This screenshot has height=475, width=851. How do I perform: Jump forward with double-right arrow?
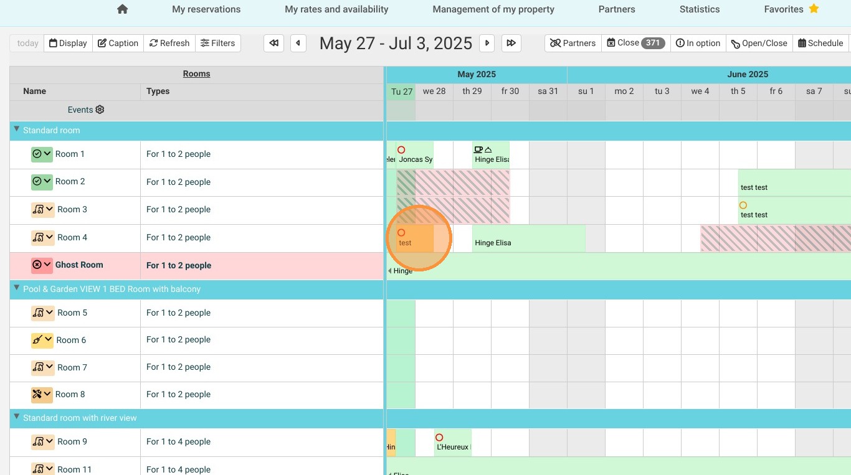click(x=511, y=43)
